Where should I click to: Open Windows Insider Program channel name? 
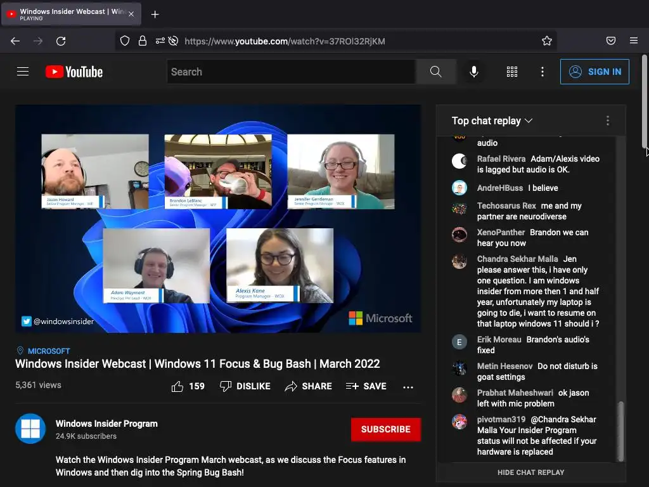tap(106, 424)
